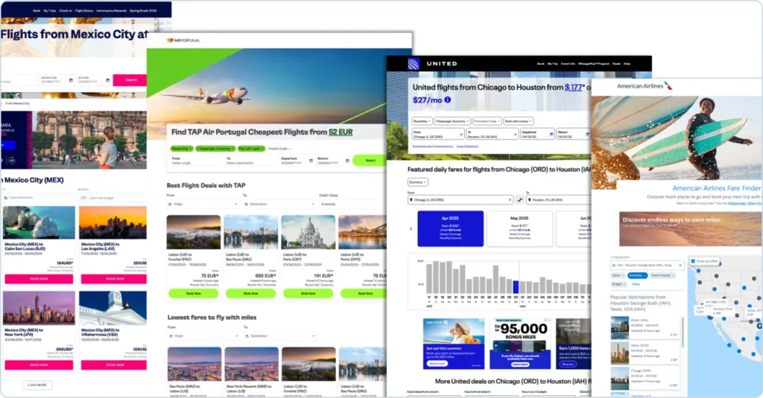Screen dimensions: 763x398
Task: Open United featured fares Economy dropdown
Action: (x=417, y=182)
